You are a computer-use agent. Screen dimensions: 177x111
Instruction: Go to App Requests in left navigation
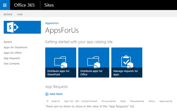point(12,58)
